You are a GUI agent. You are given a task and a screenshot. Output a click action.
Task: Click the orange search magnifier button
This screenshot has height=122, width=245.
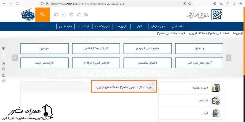pos(43,14)
